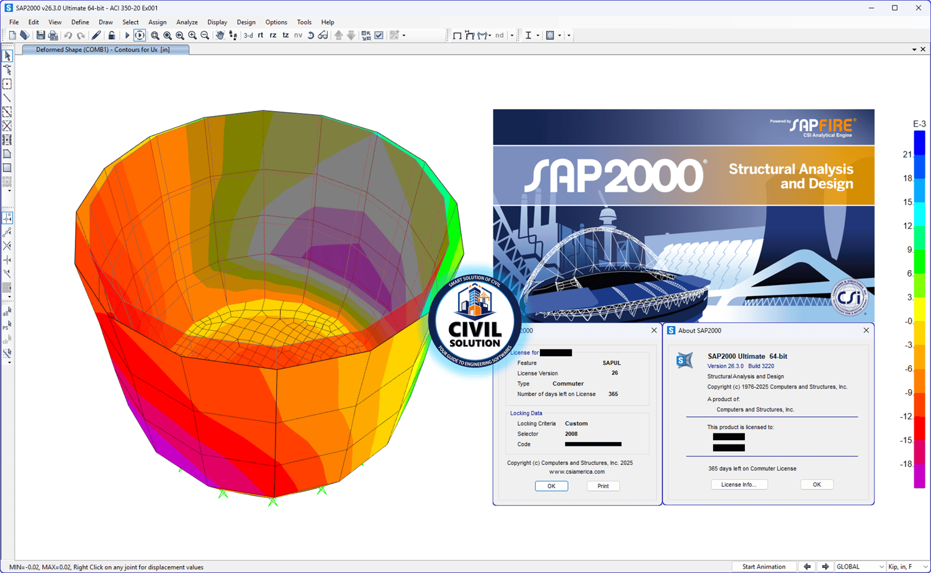The image size is (931, 573).
Task: Close the license information dialog
Action: click(x=654, y=330)
